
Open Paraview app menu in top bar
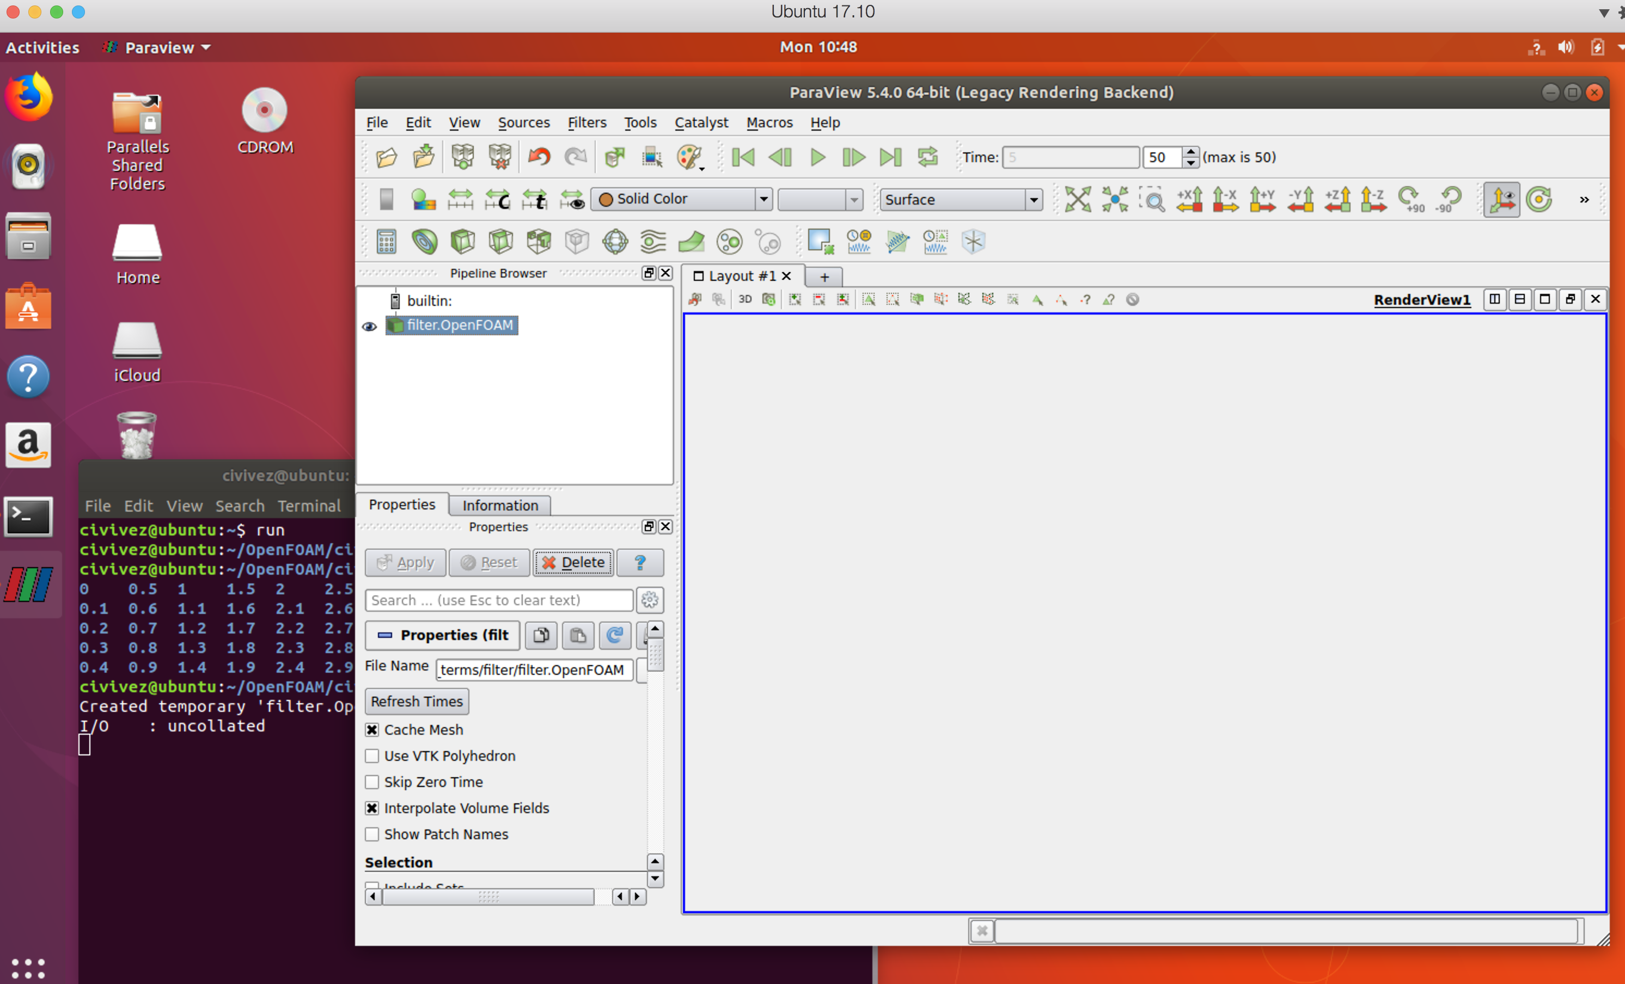tap(157, 47)
